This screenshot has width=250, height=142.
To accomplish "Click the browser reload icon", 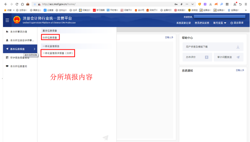I will [17, 4].
